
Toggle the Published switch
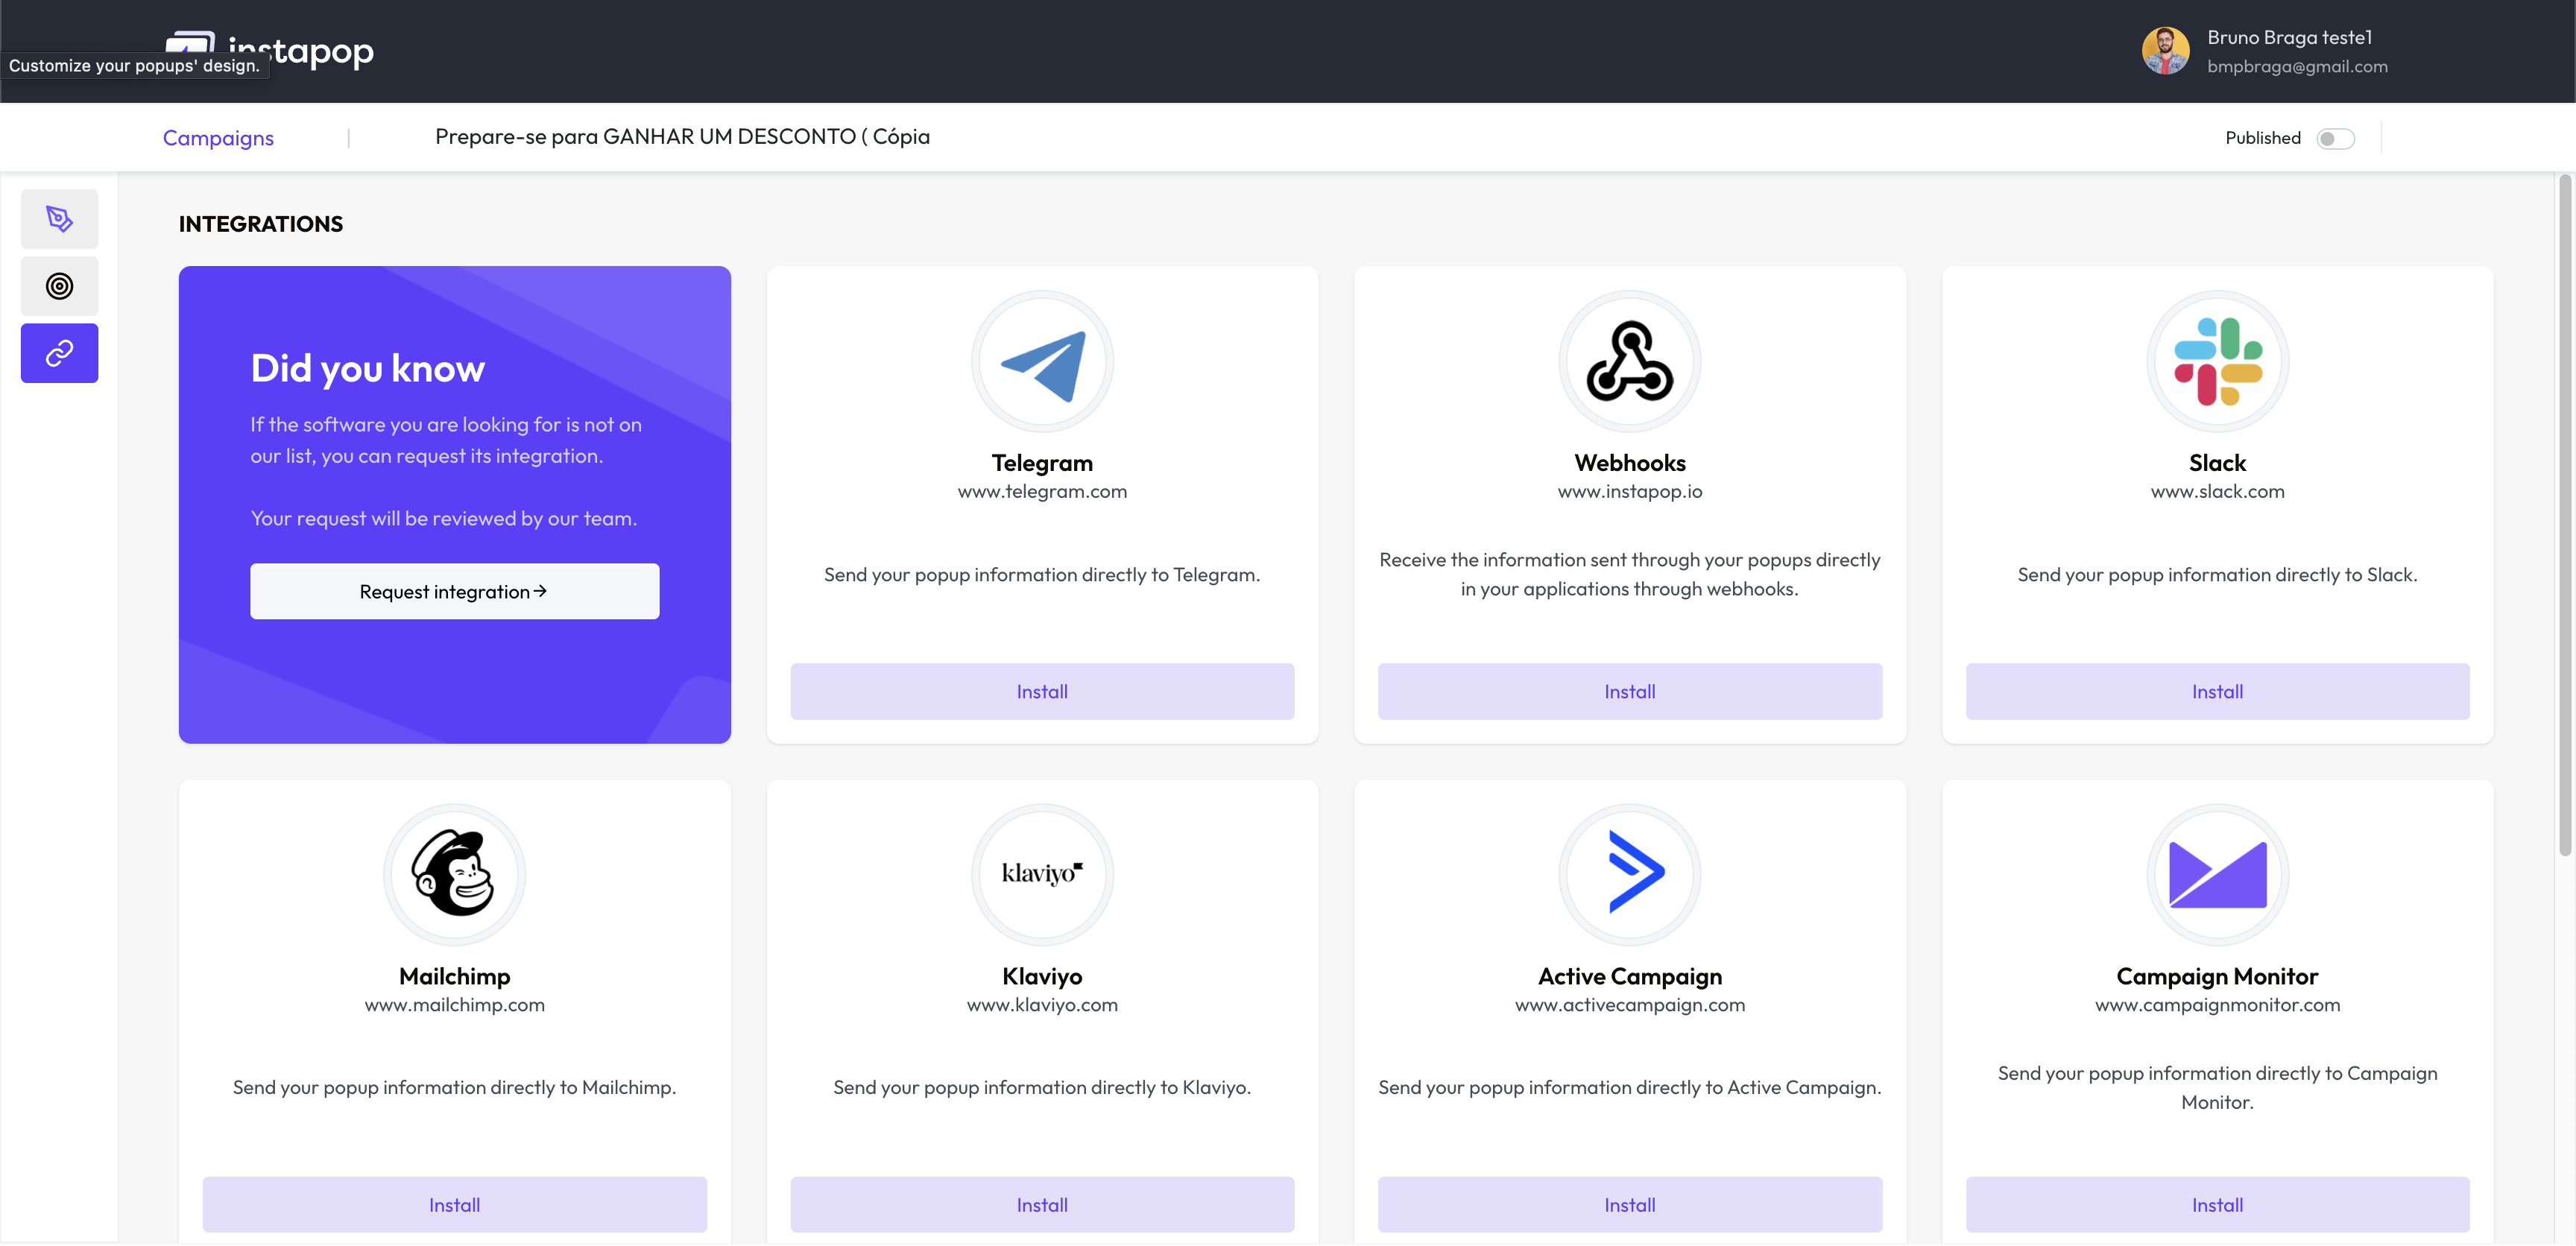coord(2336,138)
